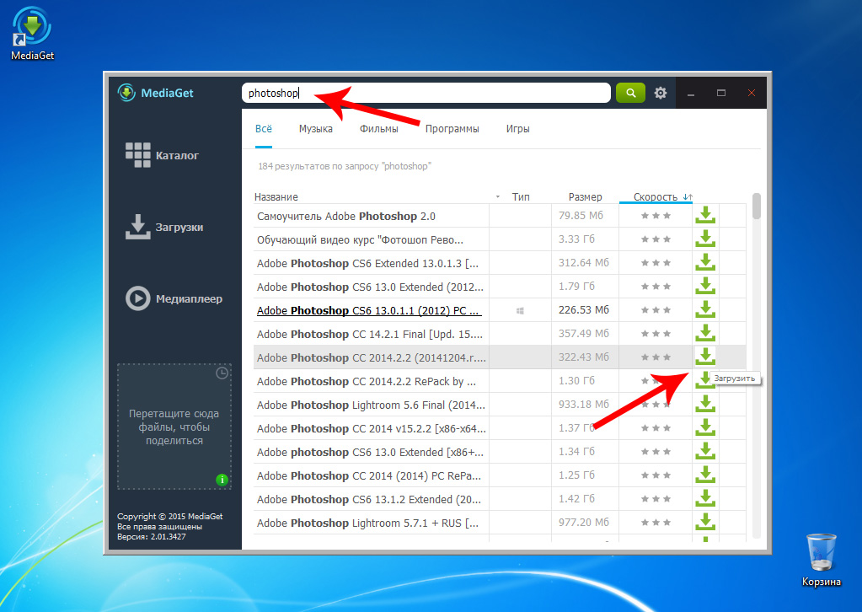Toggle sort order on Скорость column
This screenshot has width=862, height=612.
[687, 197]
